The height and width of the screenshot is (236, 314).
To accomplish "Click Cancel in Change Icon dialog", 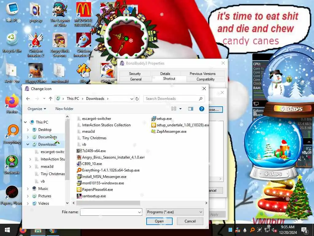I will [190, 221].
